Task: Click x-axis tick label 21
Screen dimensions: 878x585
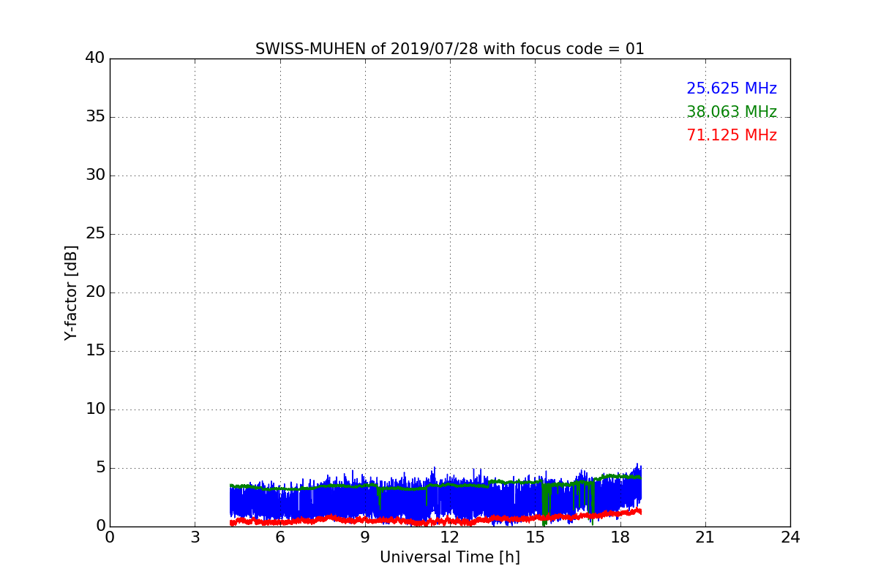Action: click(x=705, y=537)
